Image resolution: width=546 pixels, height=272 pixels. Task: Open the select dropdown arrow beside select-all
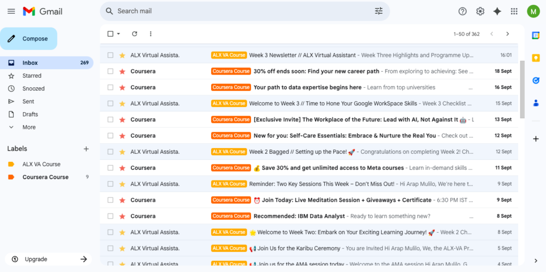click(x=118, y=34)
